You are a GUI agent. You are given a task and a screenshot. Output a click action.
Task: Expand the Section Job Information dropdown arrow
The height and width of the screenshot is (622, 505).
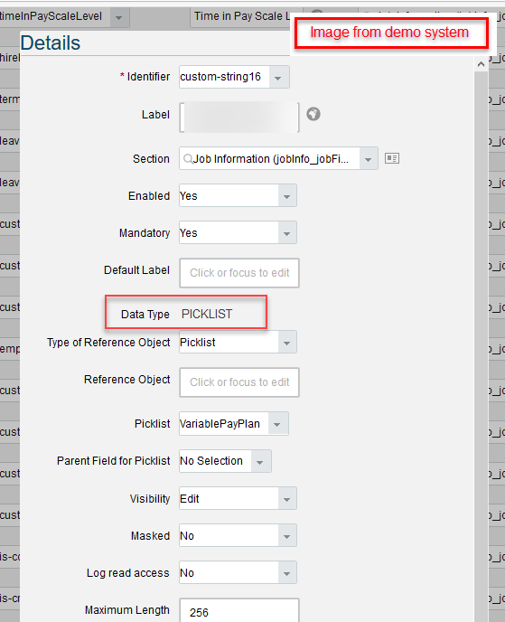[369, 159]
